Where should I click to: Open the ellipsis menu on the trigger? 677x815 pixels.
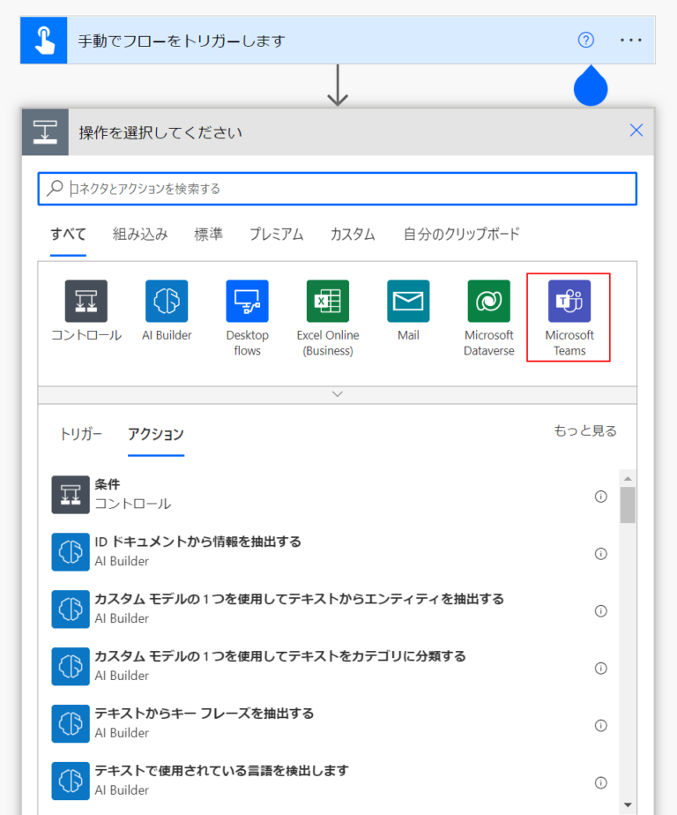pyautogui.click(x=631, y=40)
